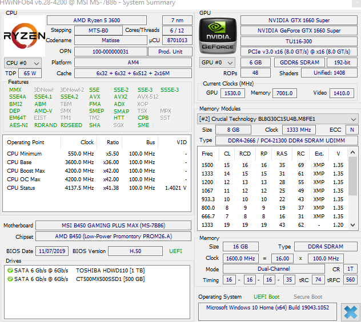Click the BIOS version H.50 field

pos(135,251)
